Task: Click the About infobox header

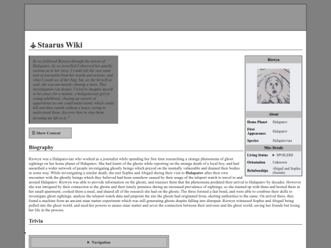Action: pos(273,115)
